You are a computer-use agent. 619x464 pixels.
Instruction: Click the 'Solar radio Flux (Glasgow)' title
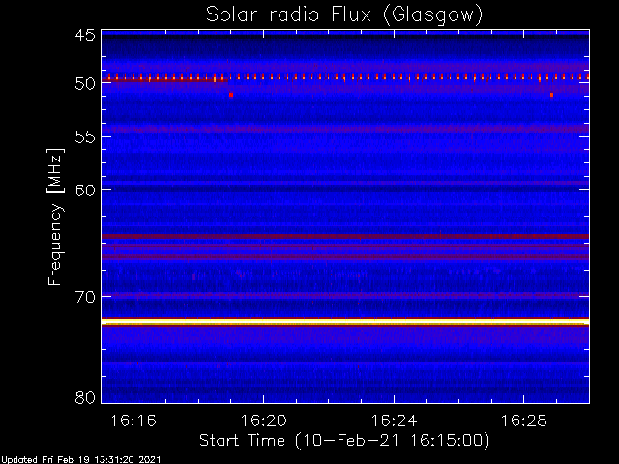coord(344,15)
